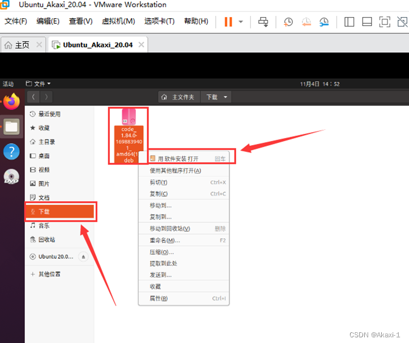Select the code_1.84.0 deb file

[129, 136]
